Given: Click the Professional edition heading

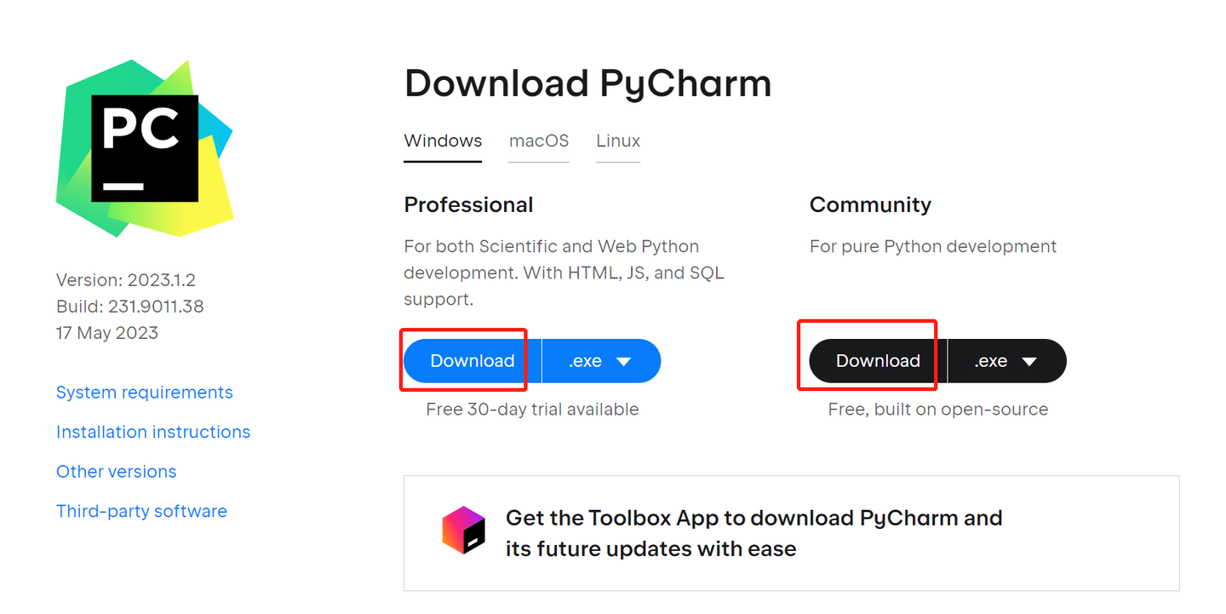Looking at the screenshot, I should coord(468,204).
